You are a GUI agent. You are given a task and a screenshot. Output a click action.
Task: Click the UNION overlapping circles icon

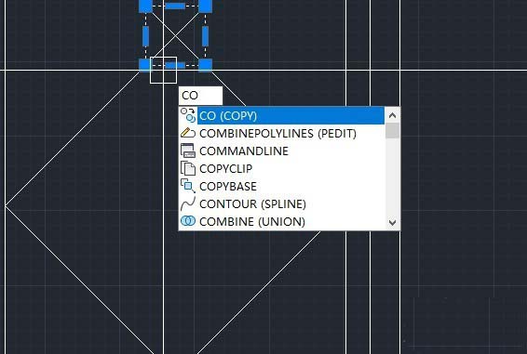[188, 221]
